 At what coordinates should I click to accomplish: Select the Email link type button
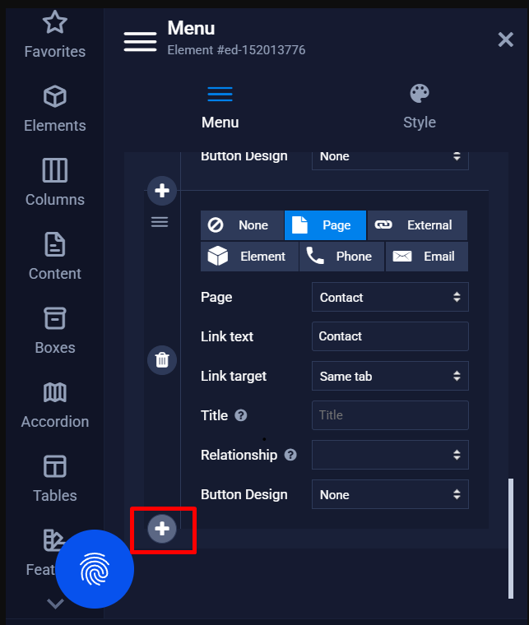426,257
